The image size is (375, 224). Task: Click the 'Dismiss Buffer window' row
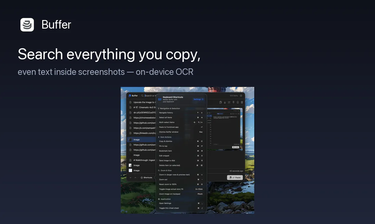pos(181,132)
